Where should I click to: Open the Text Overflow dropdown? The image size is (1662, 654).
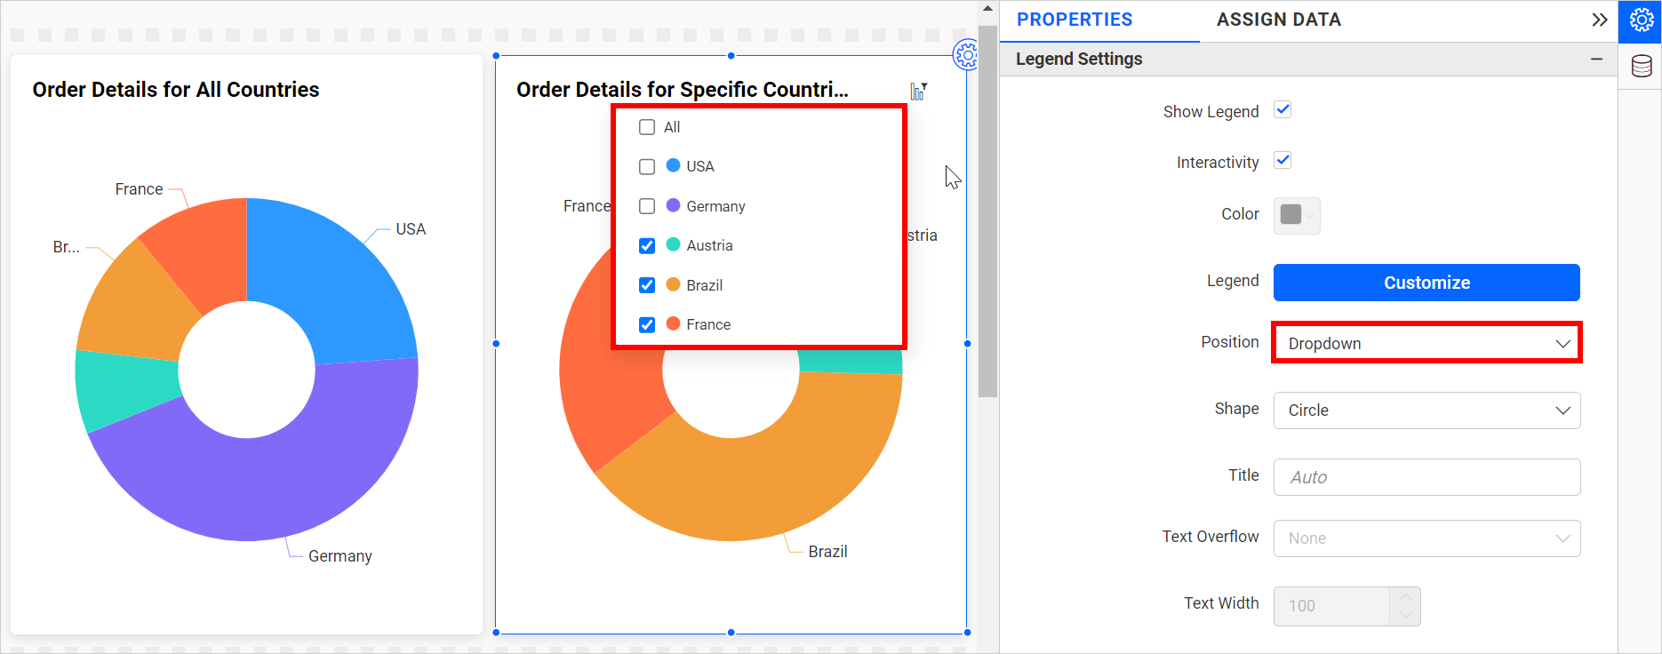tap(1426, 538)
